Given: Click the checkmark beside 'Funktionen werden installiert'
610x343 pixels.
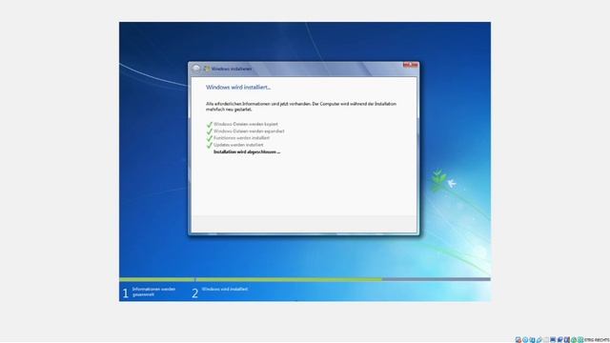Looking at the screenshot, I should 210,138.
